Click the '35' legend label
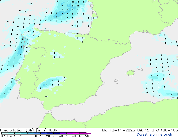The height and width of the screenshot is (137, 178). [x=67, y=136]
